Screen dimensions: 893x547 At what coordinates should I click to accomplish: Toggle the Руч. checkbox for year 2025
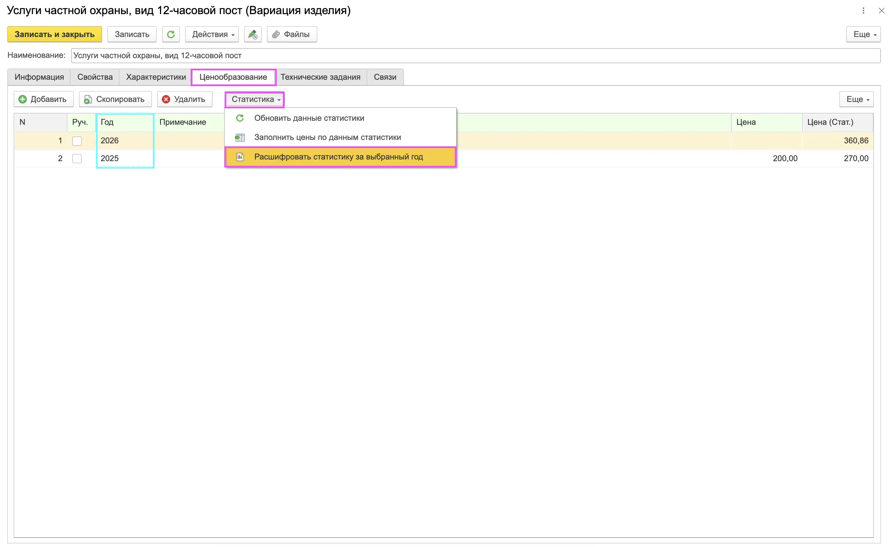(x=77, y=158)
